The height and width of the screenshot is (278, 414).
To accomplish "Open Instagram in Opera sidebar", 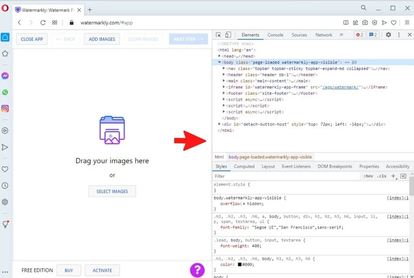I will click(x=5, y=109).
